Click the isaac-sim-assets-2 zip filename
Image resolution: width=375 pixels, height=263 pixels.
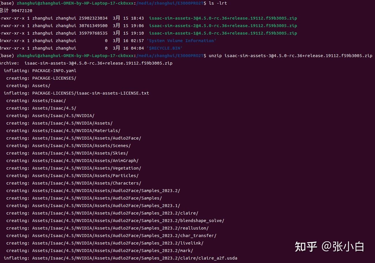tap(223, 26)
